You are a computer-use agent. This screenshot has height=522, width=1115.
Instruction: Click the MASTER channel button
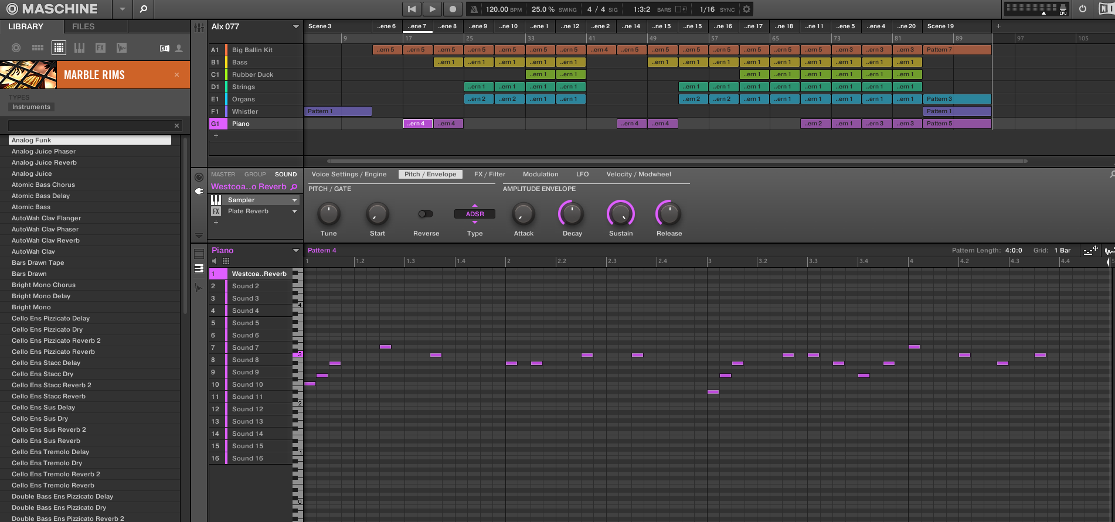(x=223, y=174)
